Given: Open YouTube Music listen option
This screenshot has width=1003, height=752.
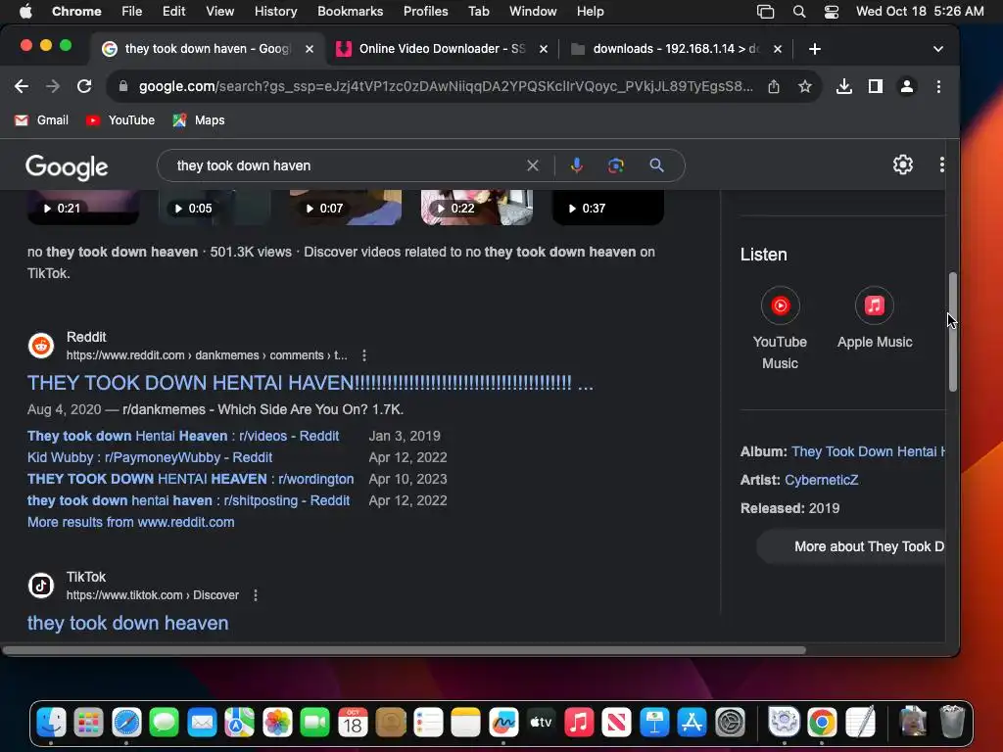Looking at the screenshot, I should (x=780, y=329).
